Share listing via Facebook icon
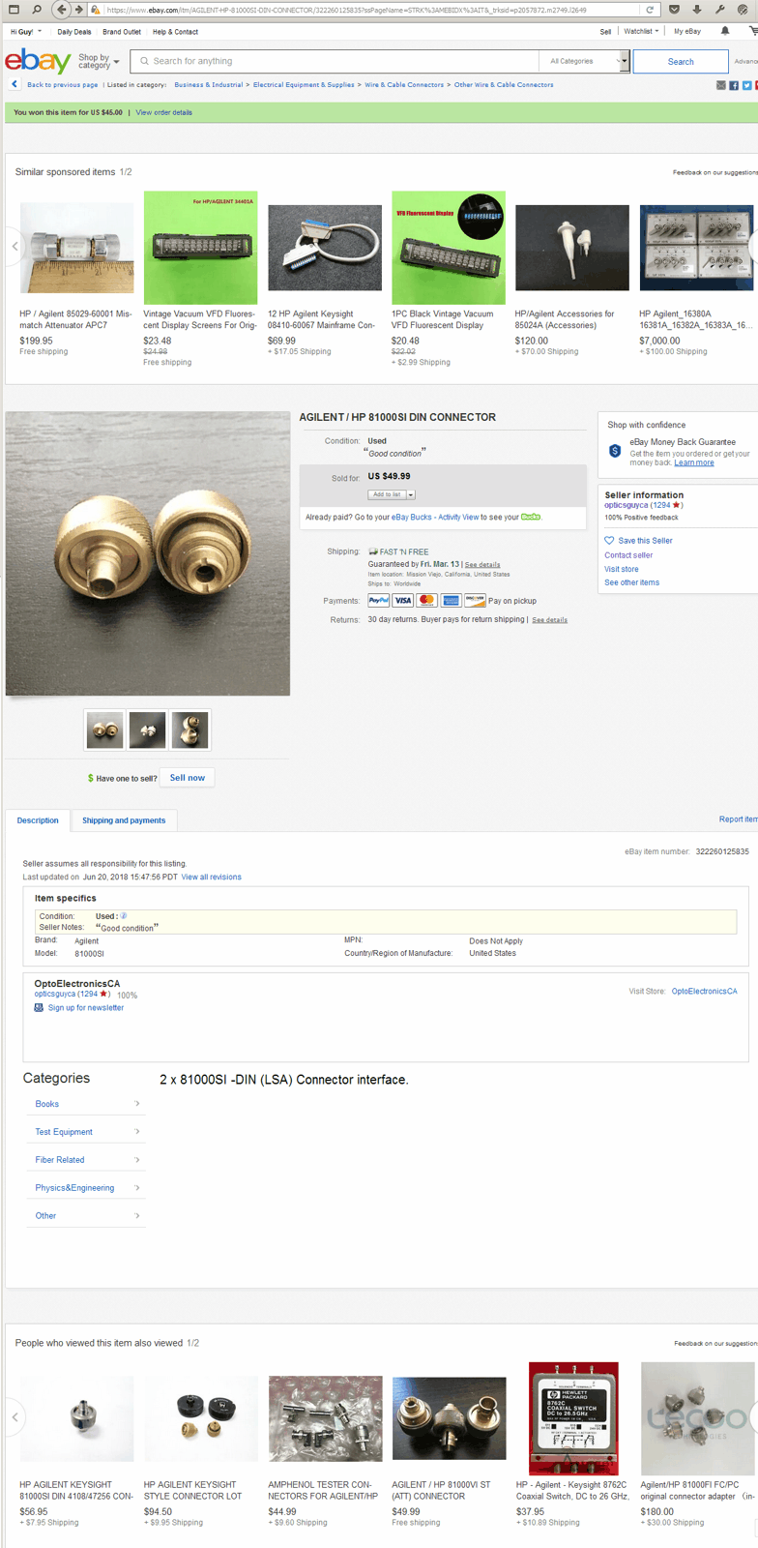The image size is (758, 1548). pos(734,85)
